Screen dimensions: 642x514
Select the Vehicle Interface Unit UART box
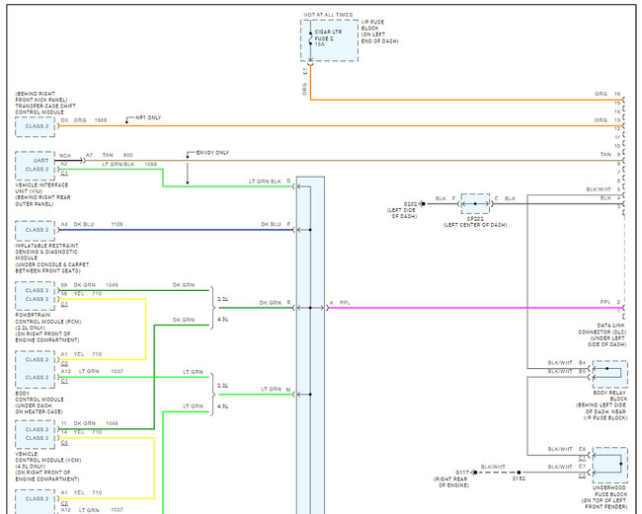click(x=36, y=161)
